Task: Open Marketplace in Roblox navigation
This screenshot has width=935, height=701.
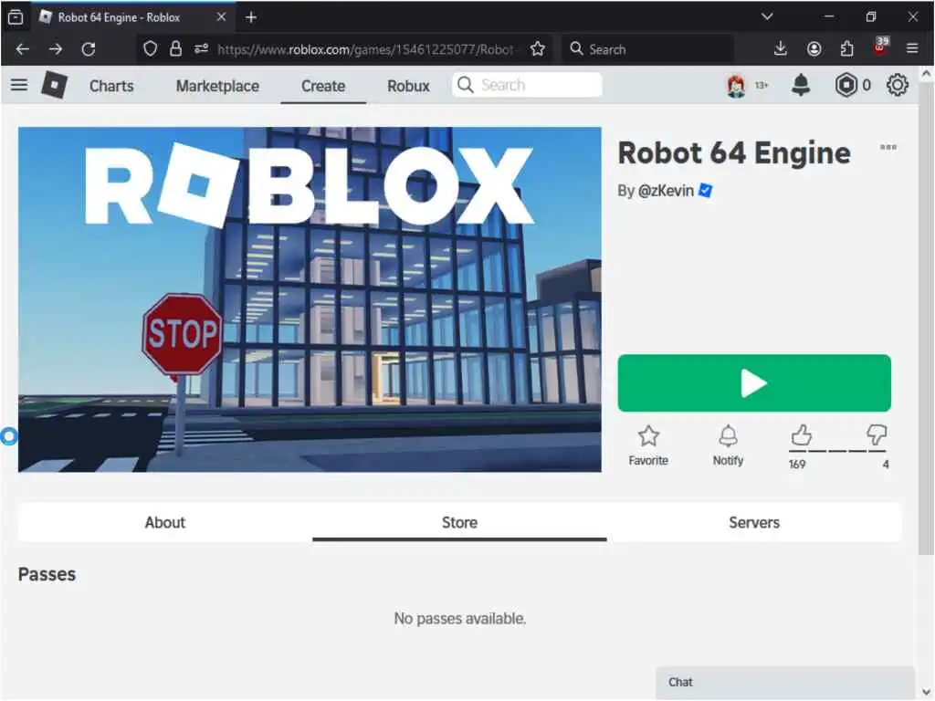Action: tap(217, 86)
